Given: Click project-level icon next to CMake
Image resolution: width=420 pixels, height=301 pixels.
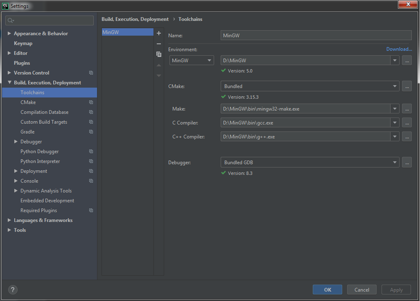Looking at the screenshot, I should tap(91, 102).
